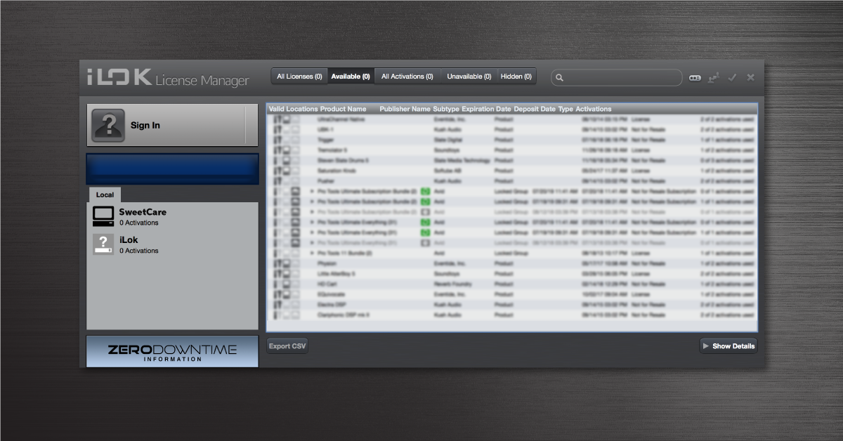Select the SweetCare computer icon
The height and width of the screenshot is (441, 843).
click(103, 216)
